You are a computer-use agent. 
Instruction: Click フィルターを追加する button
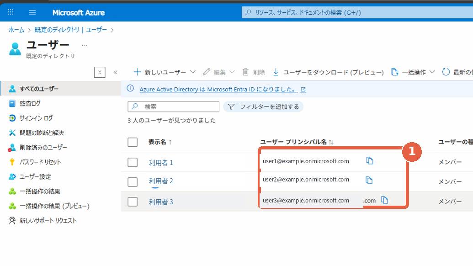tap(263, 107)
